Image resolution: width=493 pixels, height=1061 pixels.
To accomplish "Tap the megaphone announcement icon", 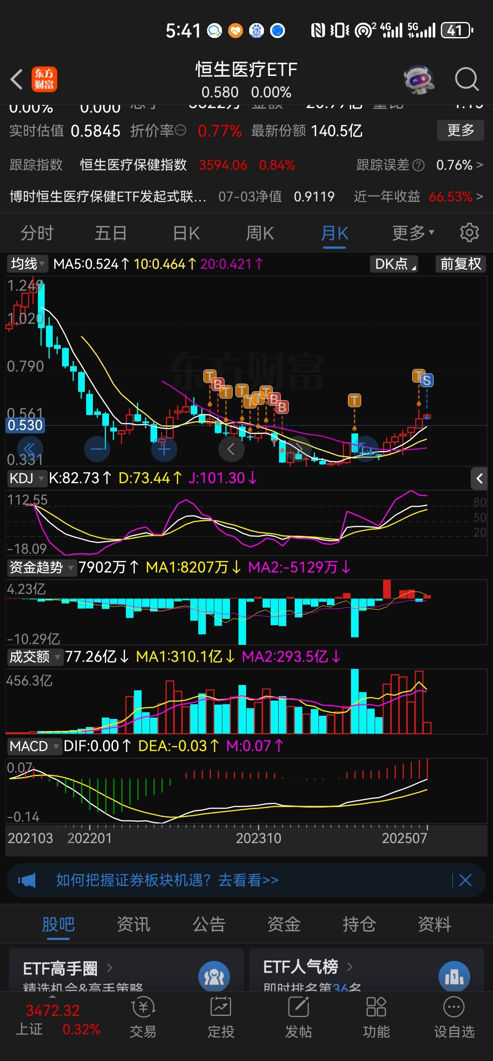I will coord(27,881).
